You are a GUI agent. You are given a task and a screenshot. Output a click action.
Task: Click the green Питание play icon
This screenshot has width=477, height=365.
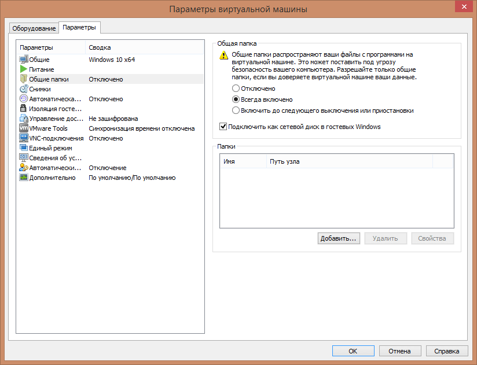24,69
